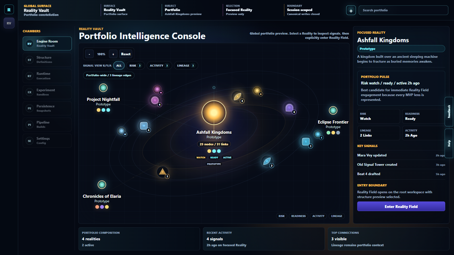This screenshot has height=255, width=454.
Task: Click the blue leaf R node with badge 2
Action: coord(267,161)
